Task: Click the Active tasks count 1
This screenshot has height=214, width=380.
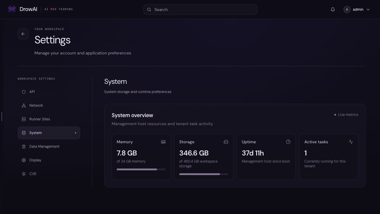Action: click(x=305, y=153)
